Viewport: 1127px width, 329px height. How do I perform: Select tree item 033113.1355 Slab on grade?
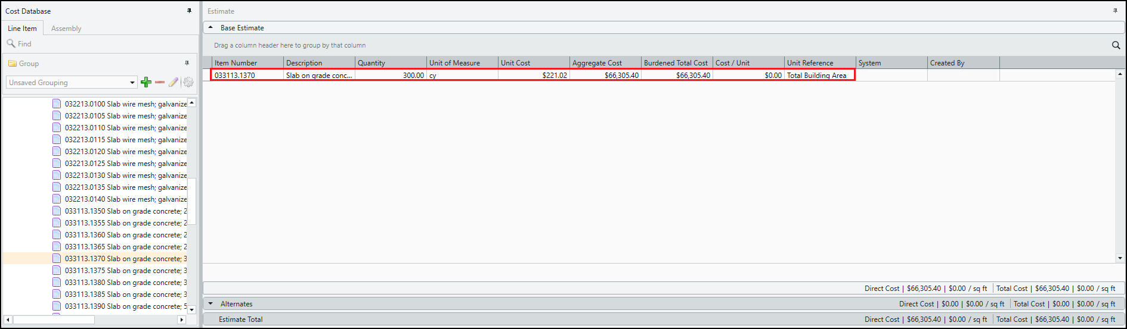[126, 223]
